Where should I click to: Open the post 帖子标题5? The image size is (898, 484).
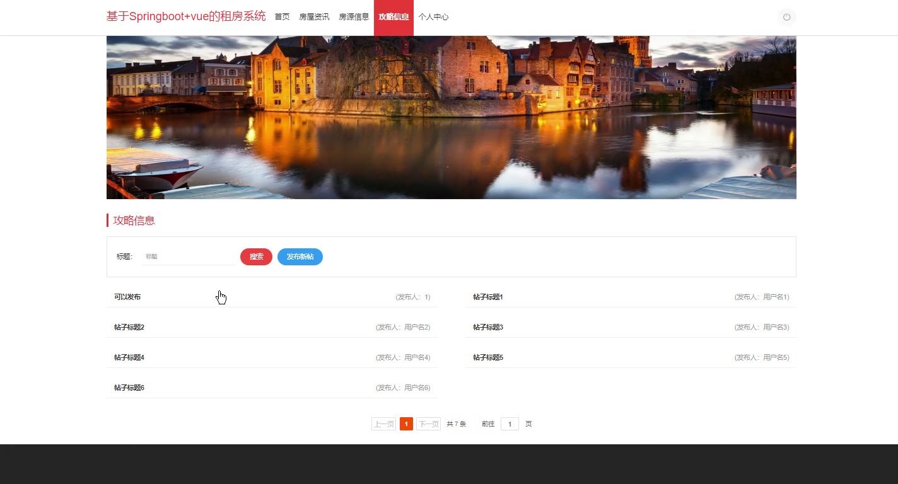(x=488, y=357)
